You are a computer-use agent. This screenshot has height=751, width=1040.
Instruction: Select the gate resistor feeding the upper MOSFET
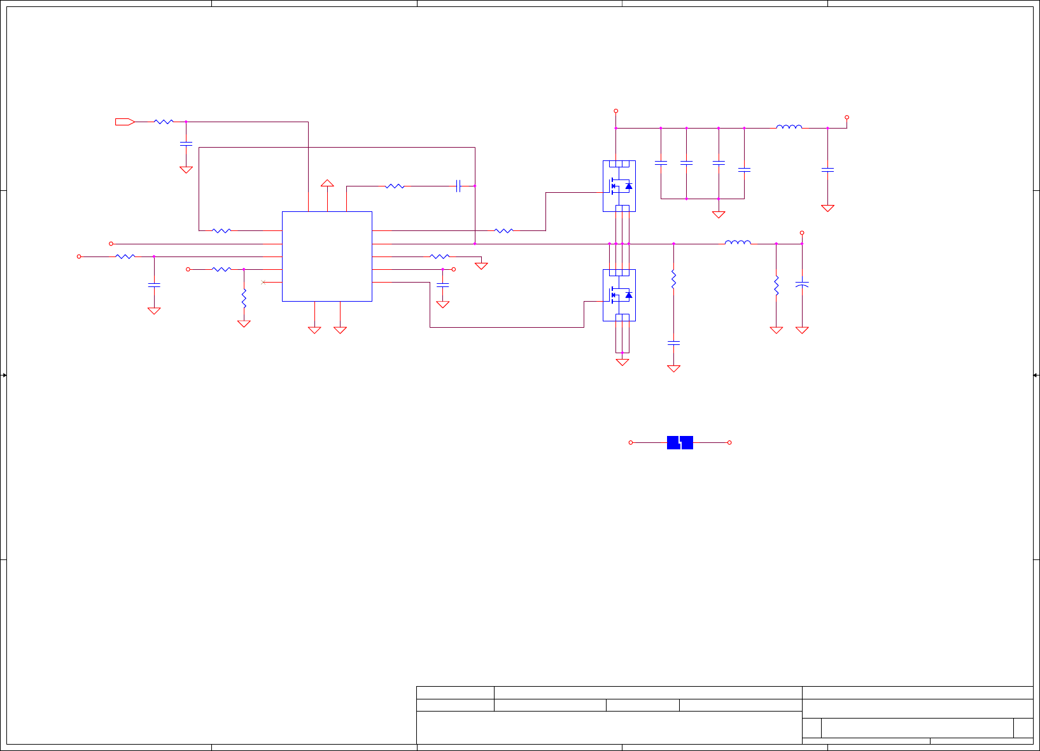(503, 230)
